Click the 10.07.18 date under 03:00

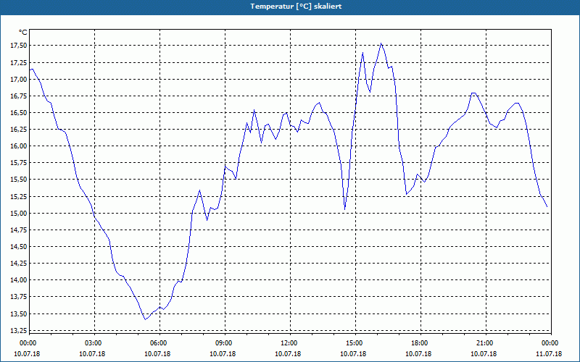click(92, 353)
